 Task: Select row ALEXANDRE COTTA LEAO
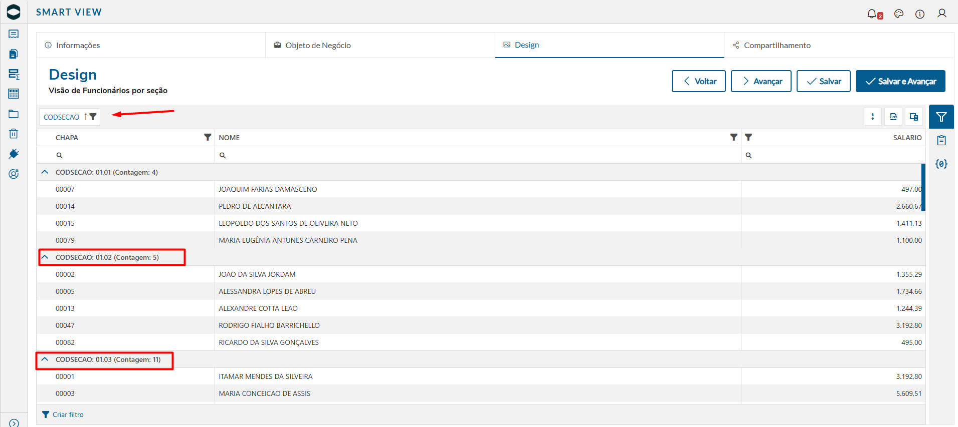click(x=481, y=308)
